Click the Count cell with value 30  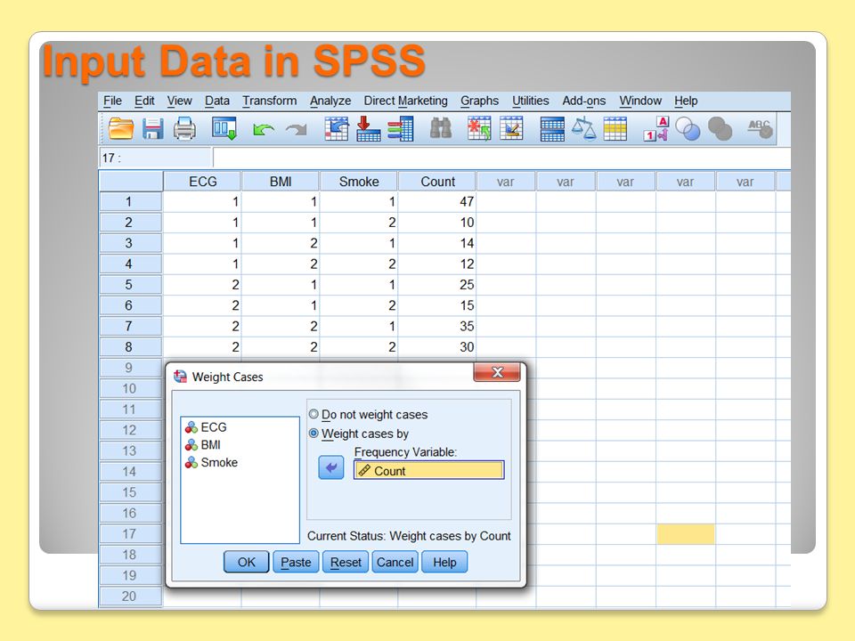[437, 346]
